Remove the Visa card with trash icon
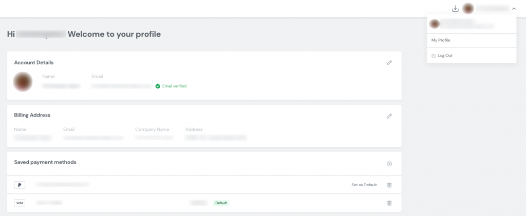The width and height of the screenshot is (526, 216). 389,203
